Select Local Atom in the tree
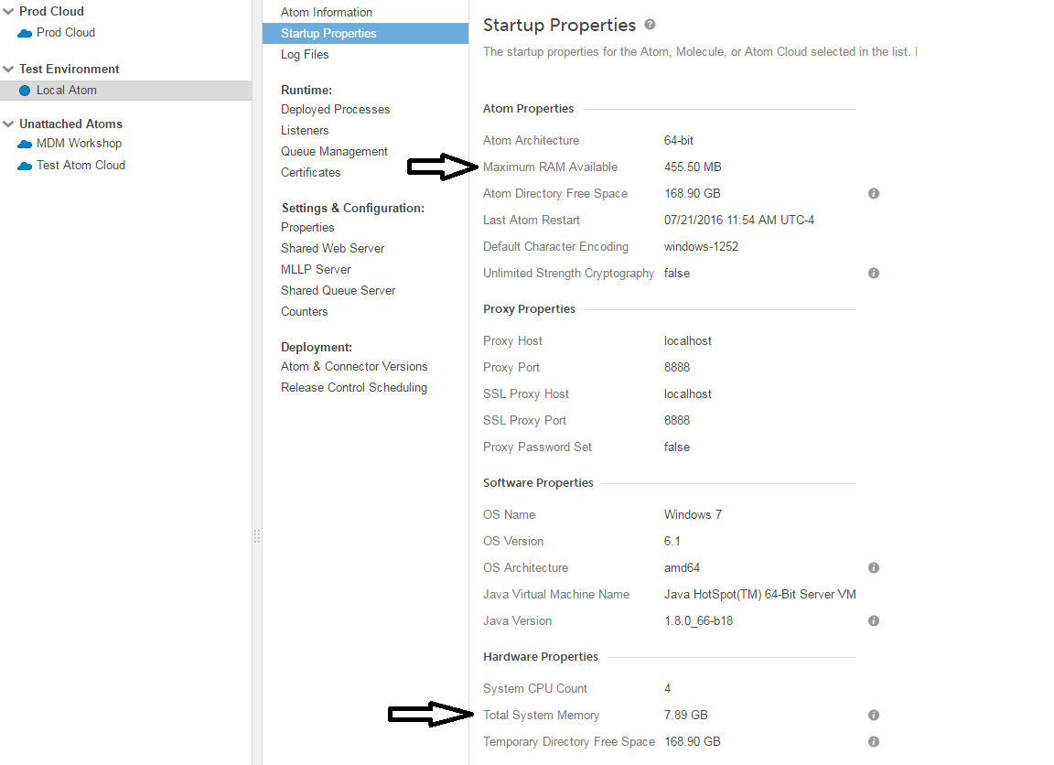The height and width of the screenshot is (765, 1054). click(66, 90)
